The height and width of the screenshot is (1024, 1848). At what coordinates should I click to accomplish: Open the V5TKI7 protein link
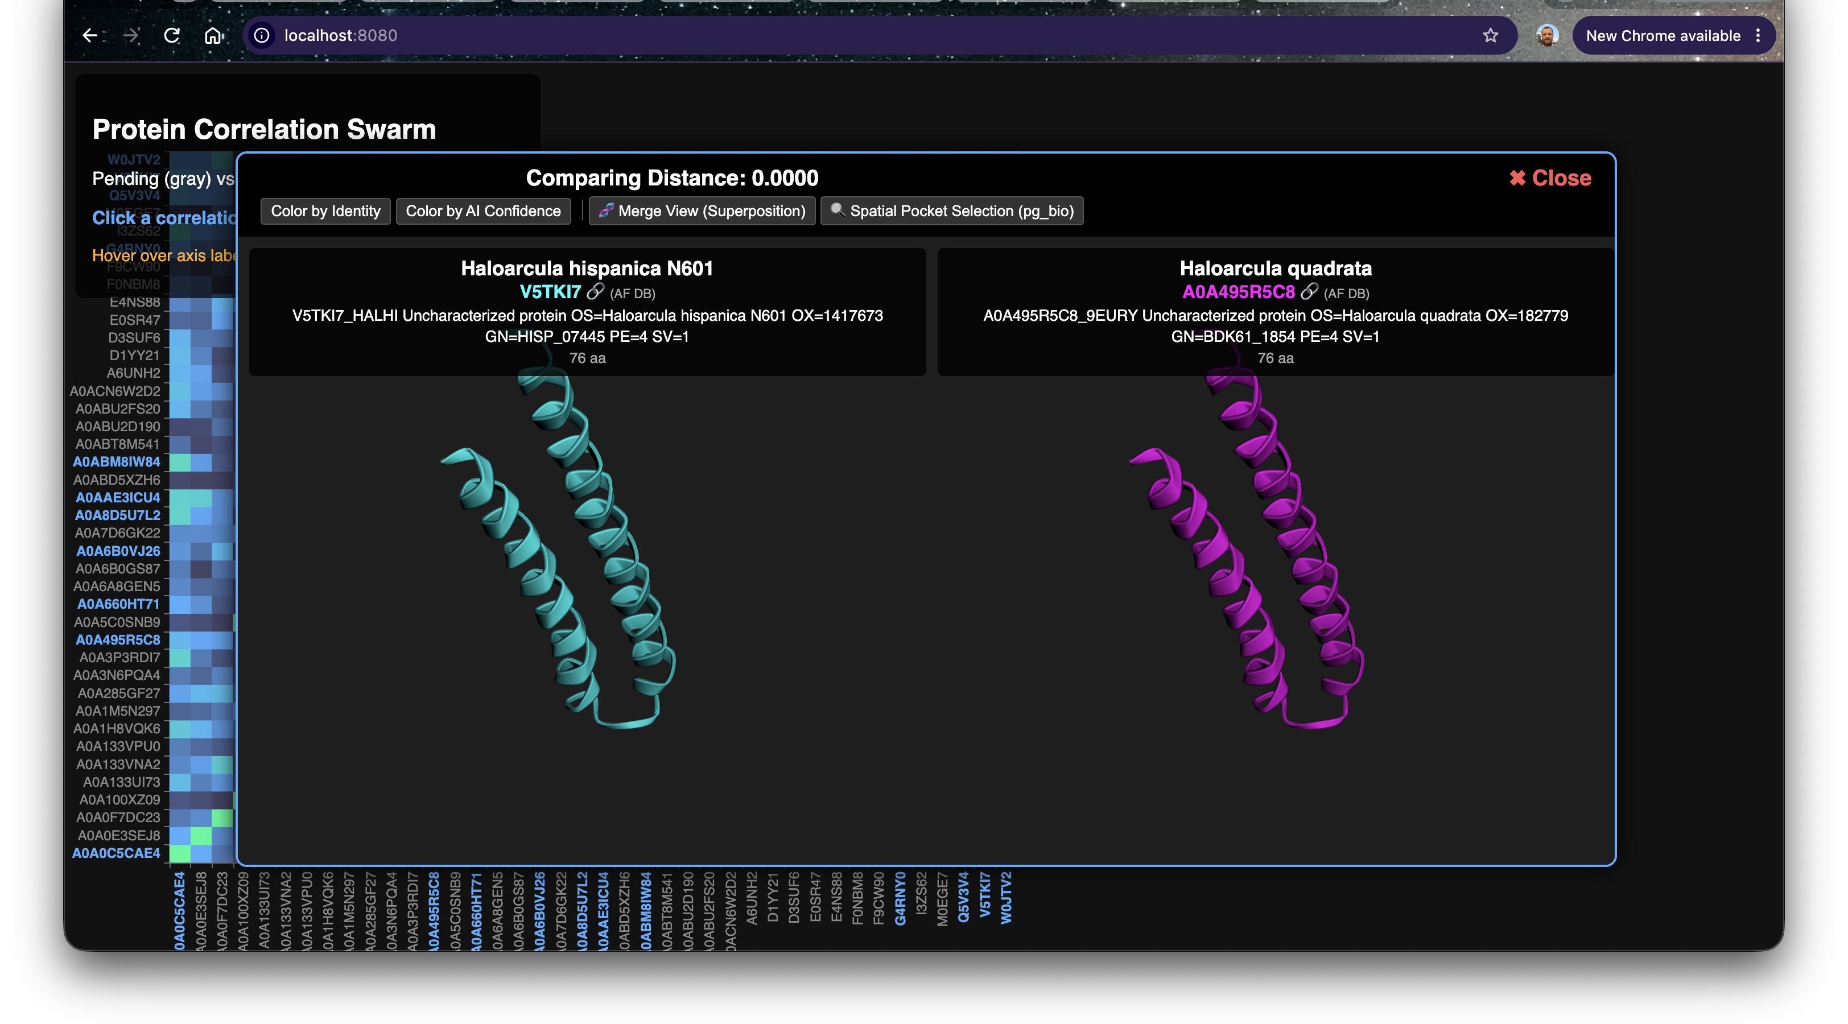[x=550, y=292]
